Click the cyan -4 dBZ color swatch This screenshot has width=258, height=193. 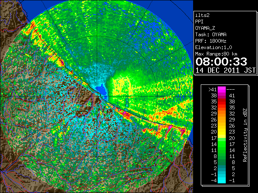click(x=222, y=180)
